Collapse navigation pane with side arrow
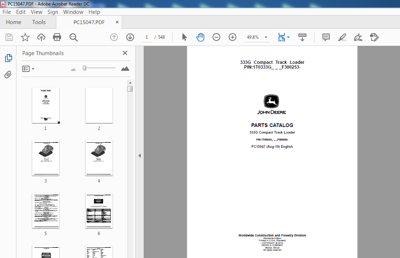Viewport: 400px width, 258px height. [x=140, y=155]
